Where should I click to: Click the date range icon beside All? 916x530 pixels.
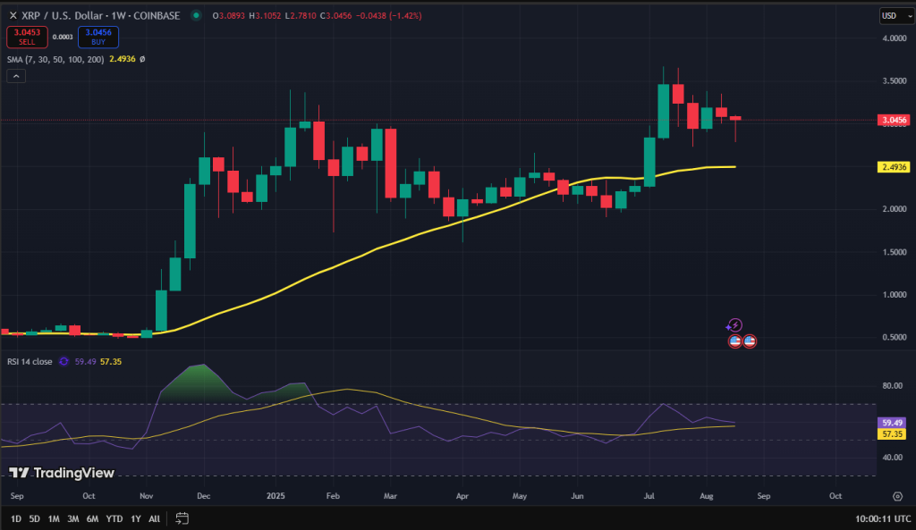click(x=182, y=517)
